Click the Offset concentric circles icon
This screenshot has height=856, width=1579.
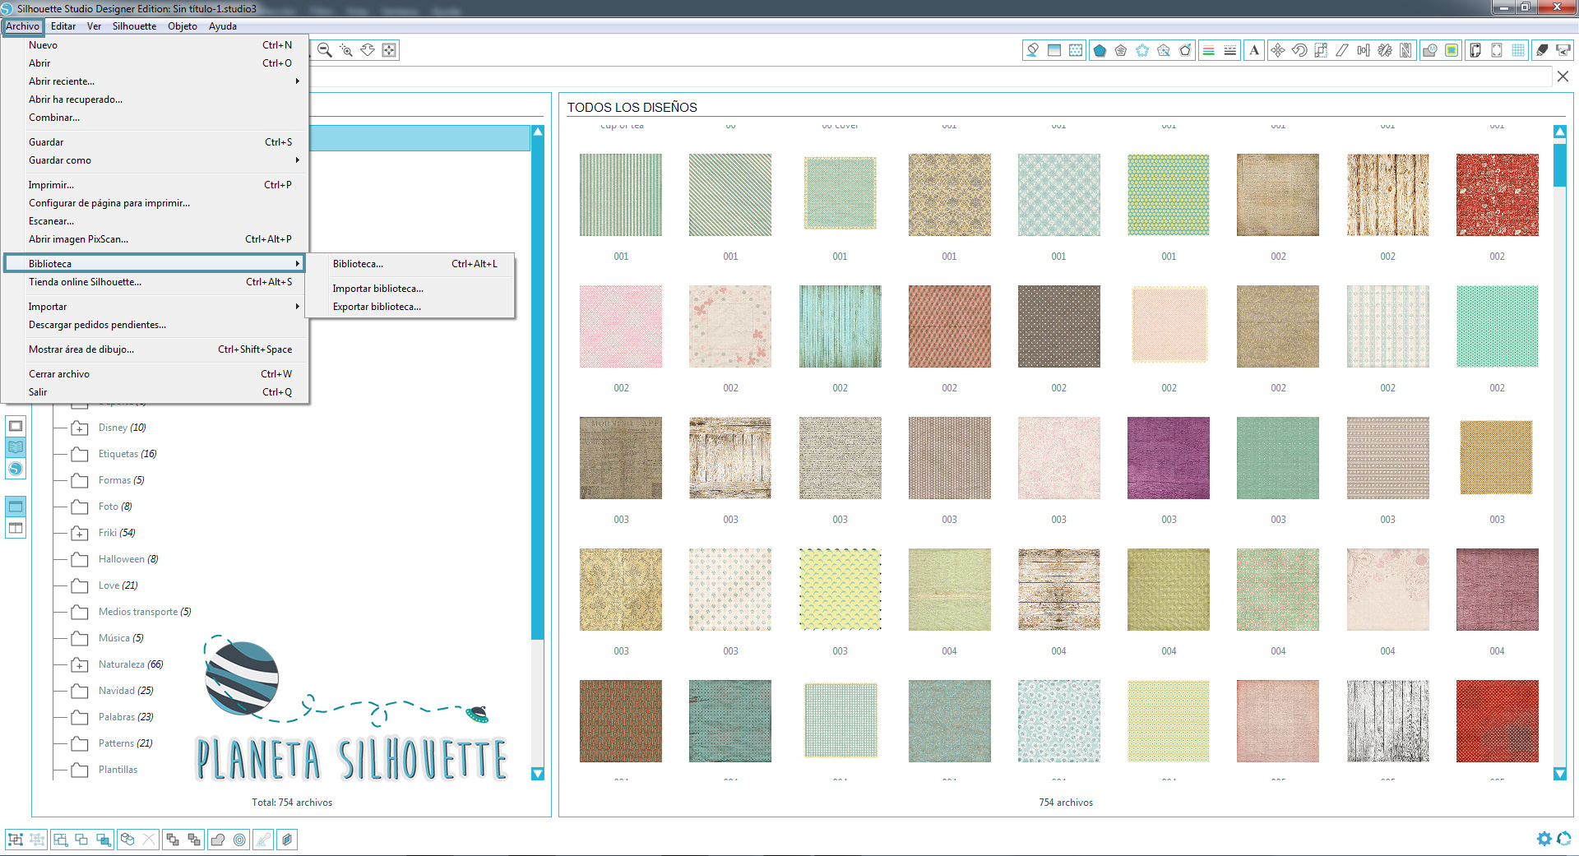pos(239,840)
